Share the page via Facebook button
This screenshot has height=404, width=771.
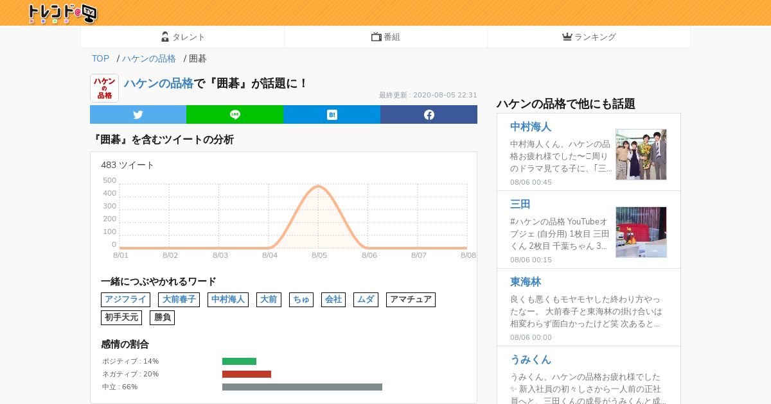[429, 115]
